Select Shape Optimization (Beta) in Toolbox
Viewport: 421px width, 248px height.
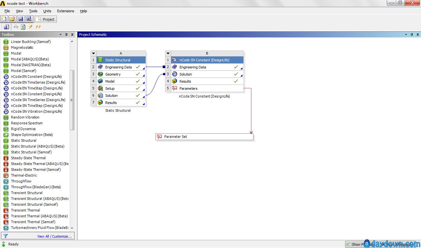point(32,135)
